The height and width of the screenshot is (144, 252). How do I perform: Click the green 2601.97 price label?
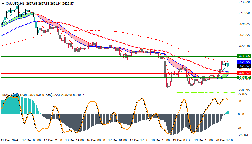tap(244, 78)
